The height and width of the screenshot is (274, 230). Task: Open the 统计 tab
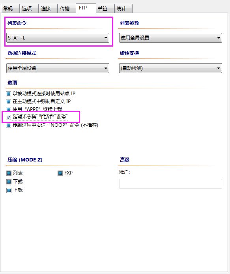coord(123,9)
